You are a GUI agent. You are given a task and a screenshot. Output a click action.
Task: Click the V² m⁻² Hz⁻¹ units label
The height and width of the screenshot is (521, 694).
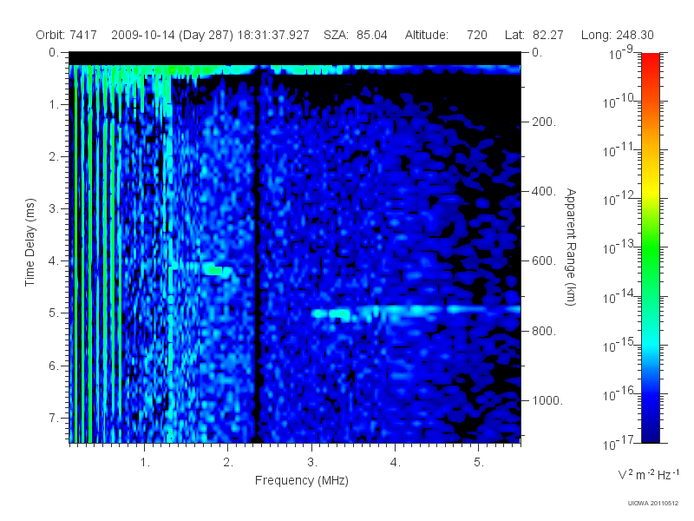tap(648, 474)
